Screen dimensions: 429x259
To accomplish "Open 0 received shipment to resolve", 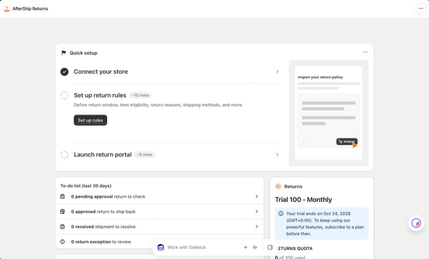I will [x=159, y=226].
